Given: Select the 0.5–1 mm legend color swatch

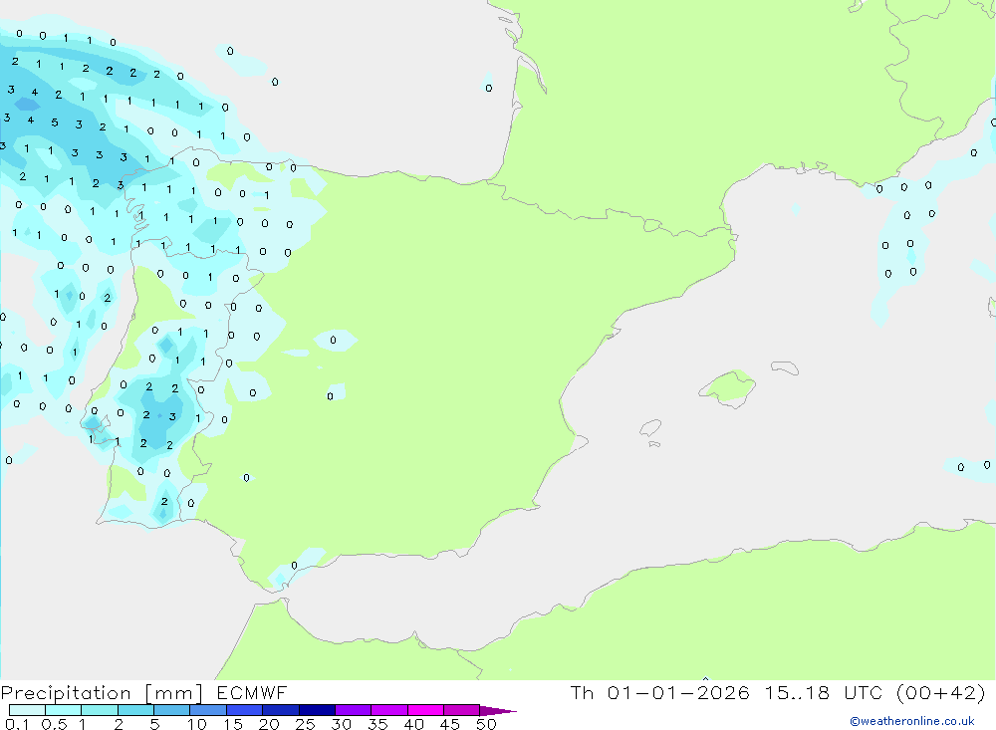Looking at the screenshot, I should (x=64, y=710).
